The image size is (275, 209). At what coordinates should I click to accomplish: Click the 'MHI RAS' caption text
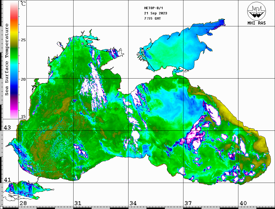[256, 23]
